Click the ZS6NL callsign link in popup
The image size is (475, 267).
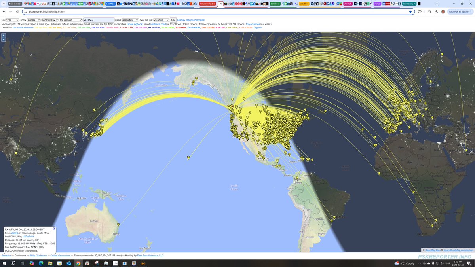[15, 233]
